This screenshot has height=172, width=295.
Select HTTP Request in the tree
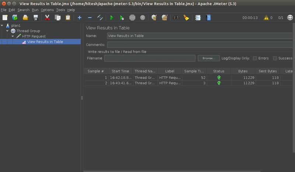34,36
